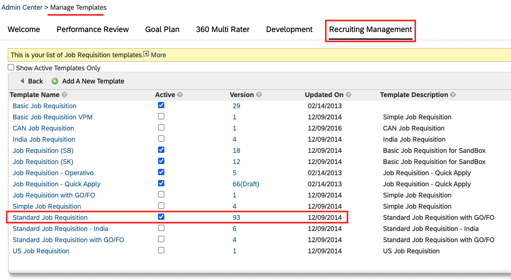Activate the CAN Job Requisition template

coord(161,128)
